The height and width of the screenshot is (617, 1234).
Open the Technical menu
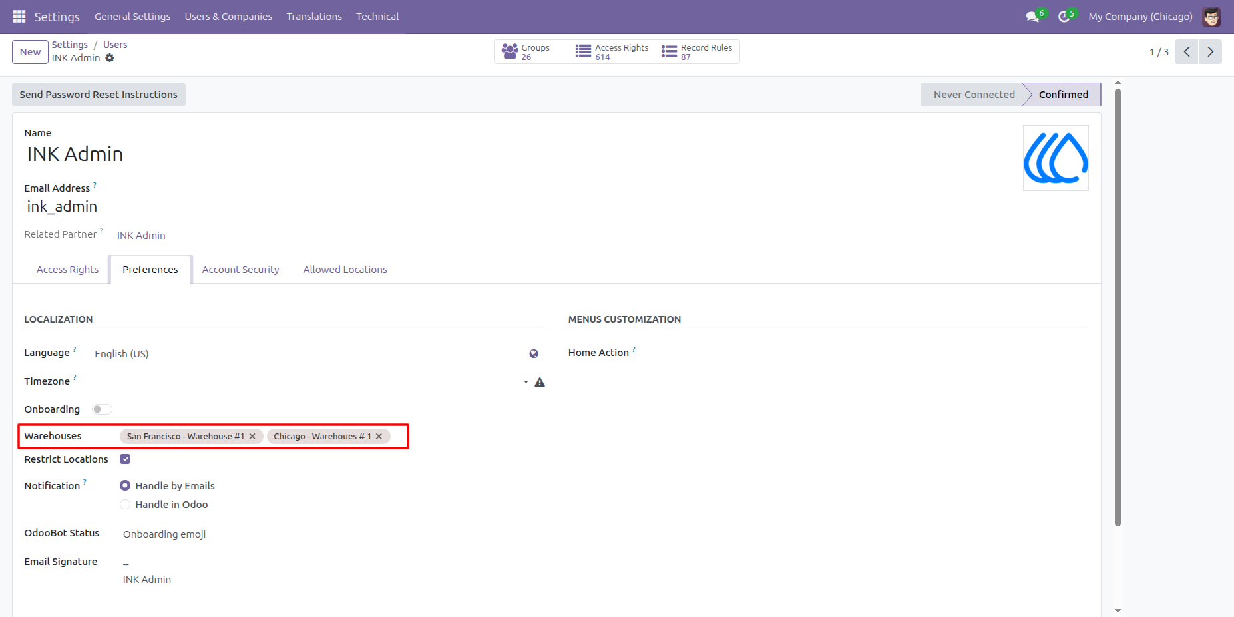click(x=377, y=17)
